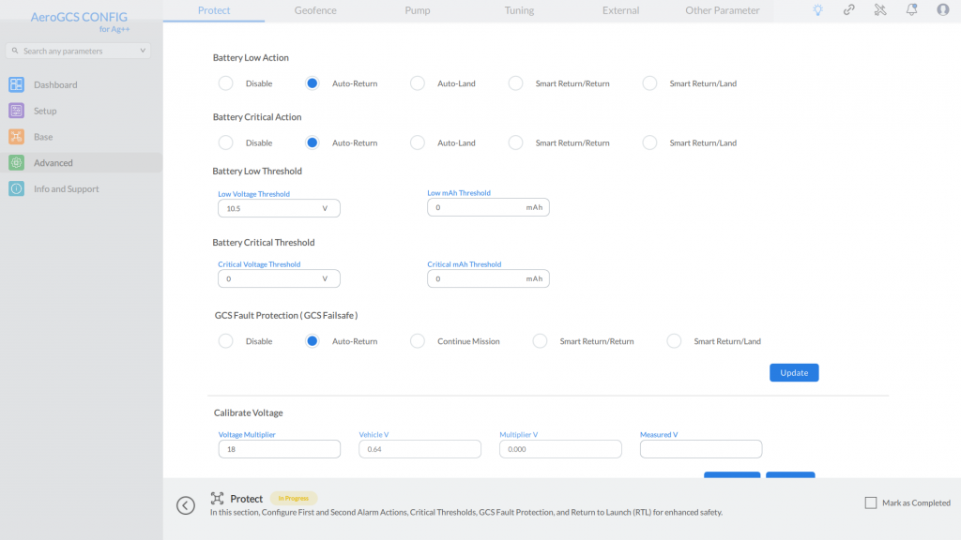
Task: Click the Base sidebar icon
Action: 16,137
